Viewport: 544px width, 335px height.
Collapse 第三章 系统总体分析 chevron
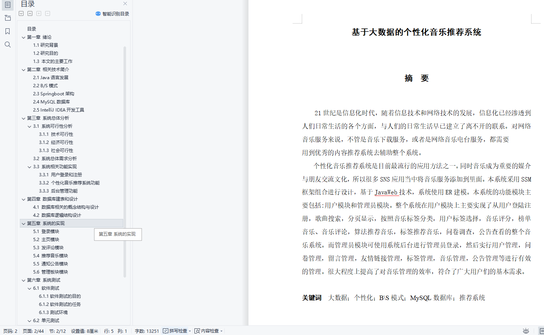click(24, 118)
